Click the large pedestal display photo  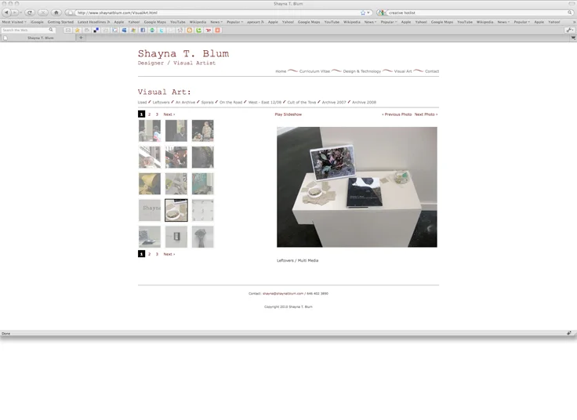pos(357,186)
